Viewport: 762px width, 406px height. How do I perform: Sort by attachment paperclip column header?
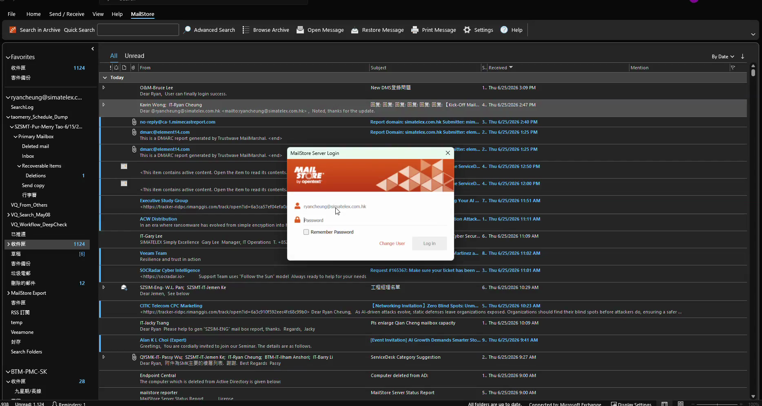tap(133, 68)
